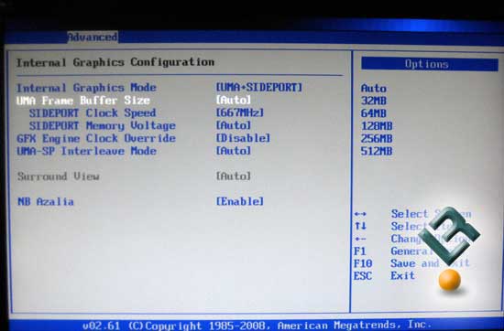Select the UMA-SP Interleave Mode label
Screen dimensions: 504x331
tap(86, 151)
